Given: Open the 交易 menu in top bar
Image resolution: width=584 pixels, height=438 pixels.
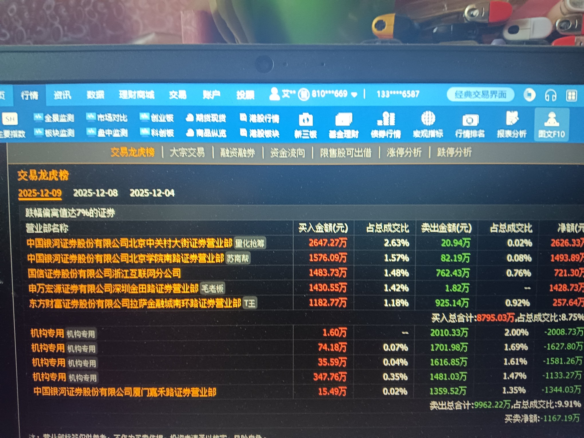Looking at the screenshot, I should tap(177, 95).
